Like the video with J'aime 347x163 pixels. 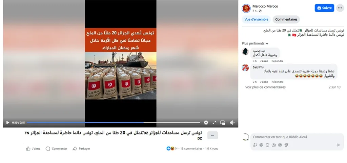[33, 149]
